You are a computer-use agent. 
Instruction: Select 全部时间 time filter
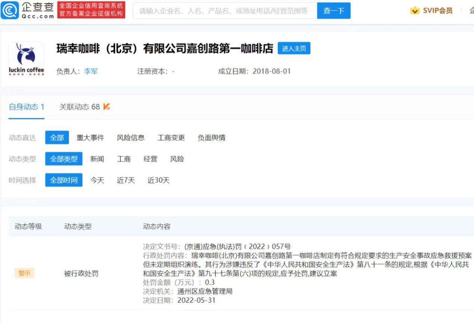coord(64,180)
